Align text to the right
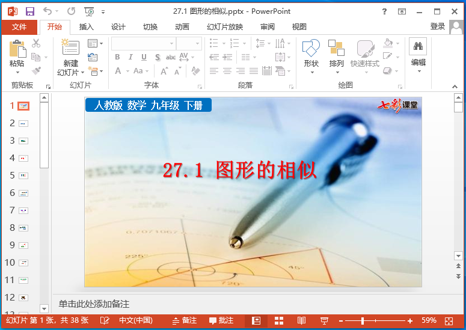 (x=241, y=71)
